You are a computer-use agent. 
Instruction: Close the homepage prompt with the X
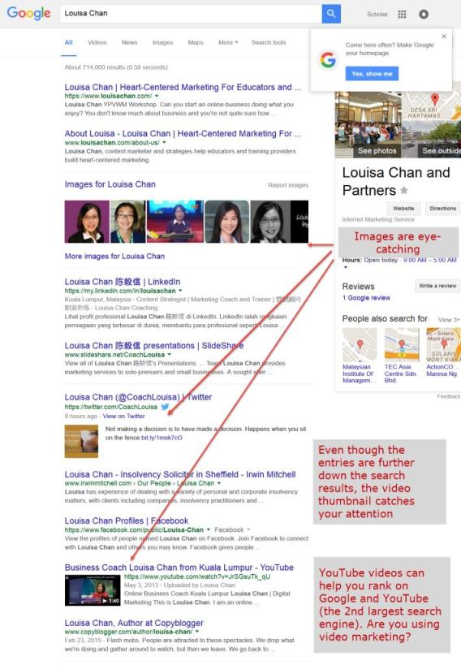[444, 37]
